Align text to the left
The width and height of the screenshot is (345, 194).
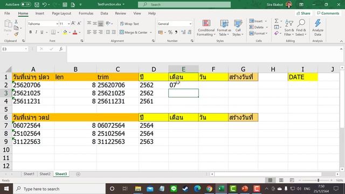pos(89,32)
